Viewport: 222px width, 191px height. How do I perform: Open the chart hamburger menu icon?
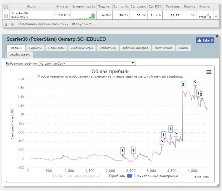[209, 72]
